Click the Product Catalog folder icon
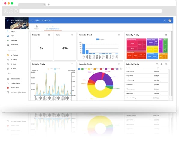The height and width of the screenshot is (154, 179). [x=8, y=83]
